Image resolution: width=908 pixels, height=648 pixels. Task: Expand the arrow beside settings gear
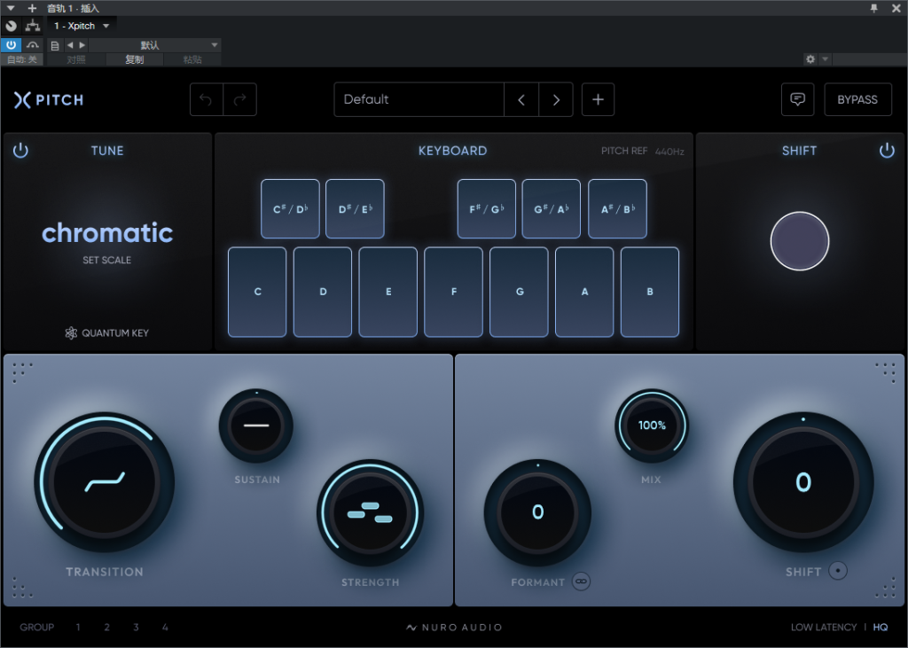(x=826, y=59)
